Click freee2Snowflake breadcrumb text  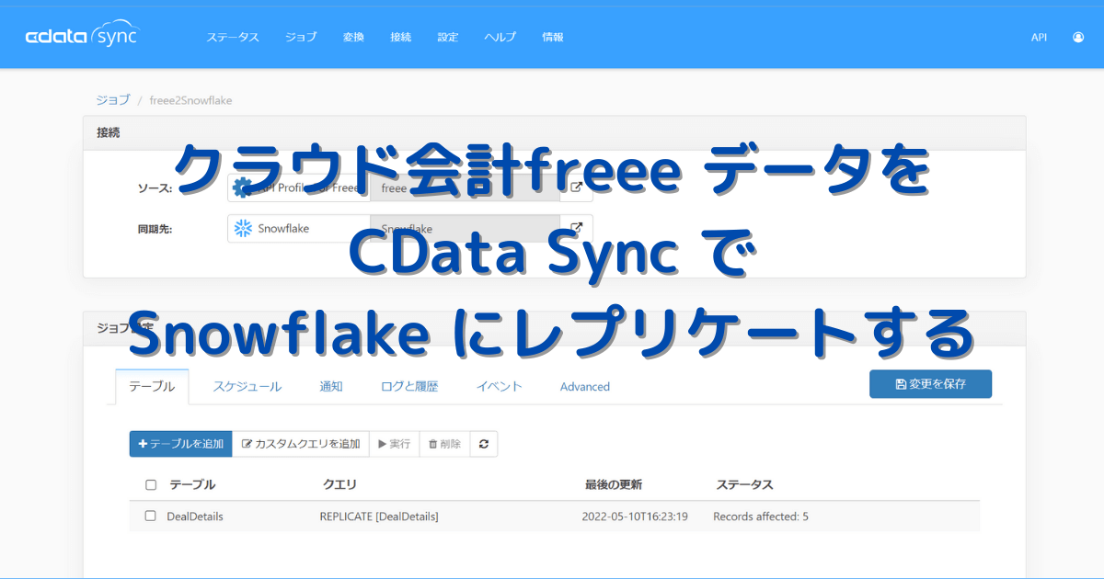click(191, 100)
